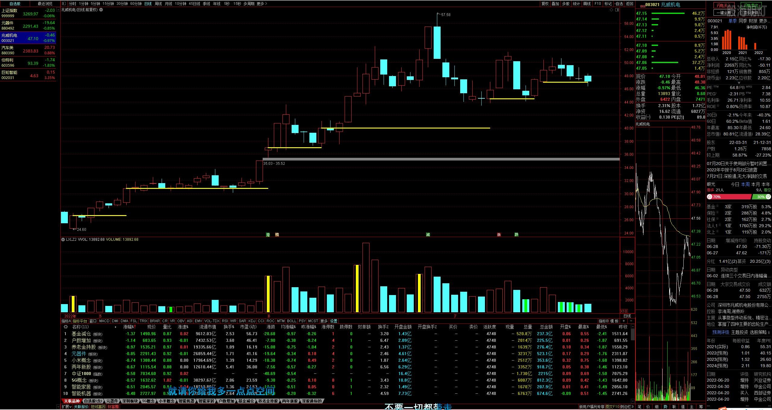Open the 指标B dropdown

[x=603, y=321]
